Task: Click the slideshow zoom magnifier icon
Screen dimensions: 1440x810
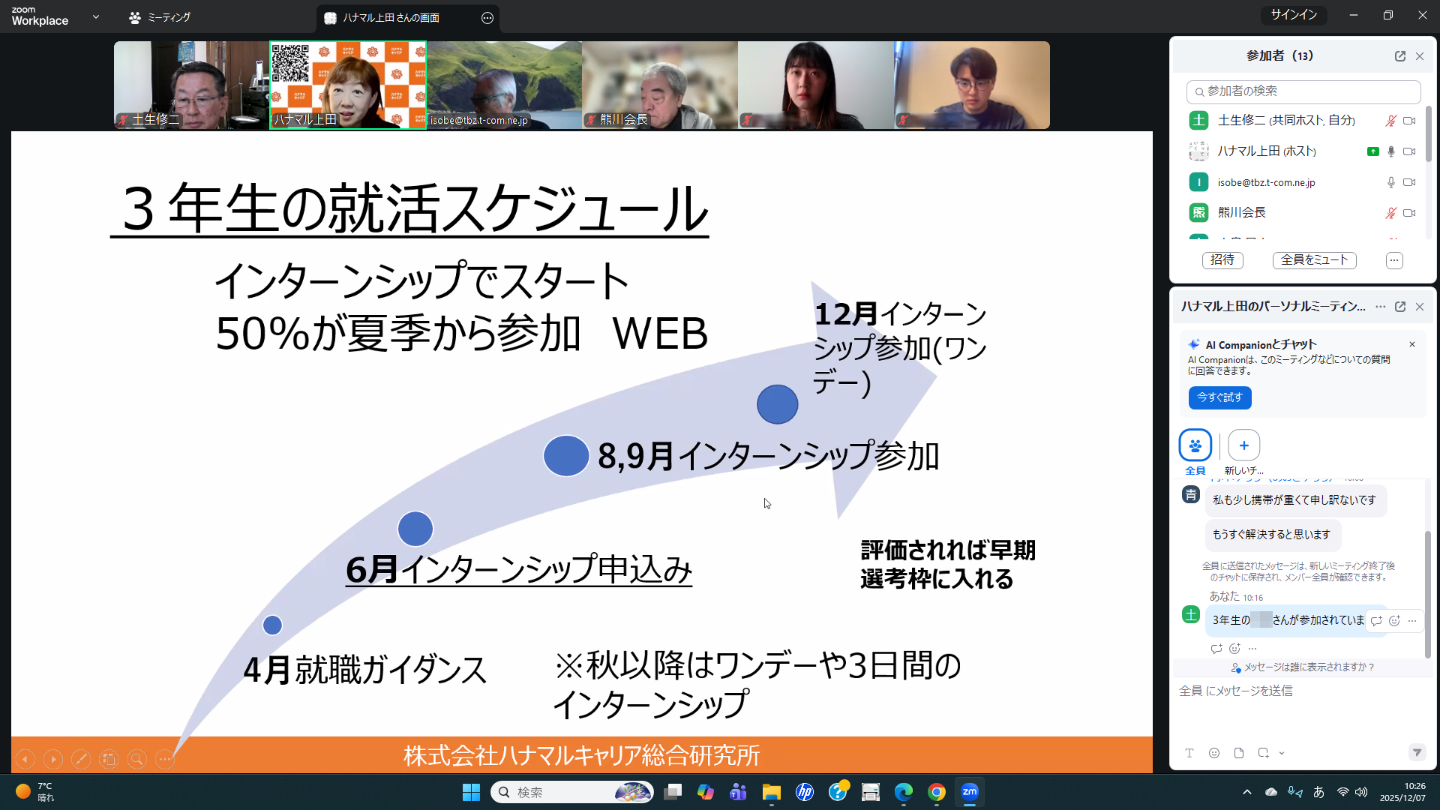Action: [136, 760]
